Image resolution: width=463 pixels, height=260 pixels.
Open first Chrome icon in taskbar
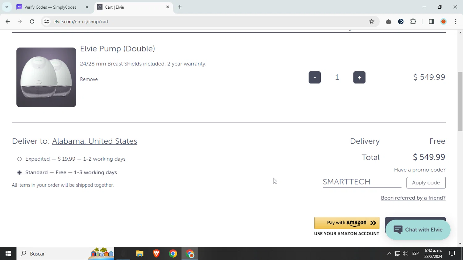click(x=173, y=254)
